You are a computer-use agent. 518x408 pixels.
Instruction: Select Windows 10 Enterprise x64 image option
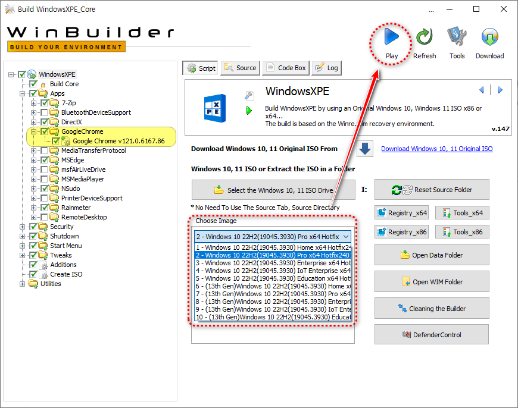[273, 263]
